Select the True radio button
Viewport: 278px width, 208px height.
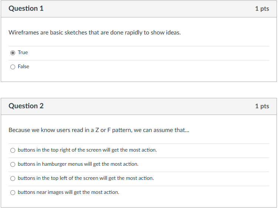pos(13,53)
